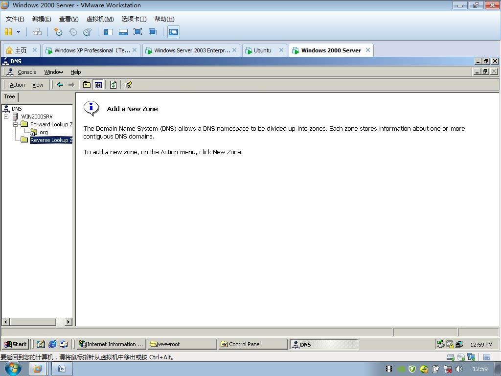Image resolution: width=501 pixels, height=376 pixels.
Task: Click the Windows 2000 Start button
Action: click(15, 344)
